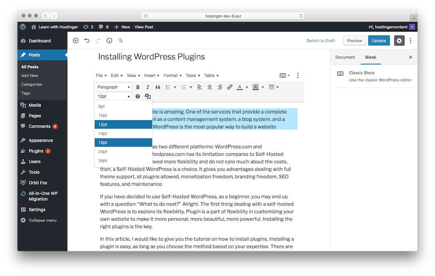This screenshot has height=276, width=435.
Task: Insert a blockquote
Action: click(x=158, y=87)
